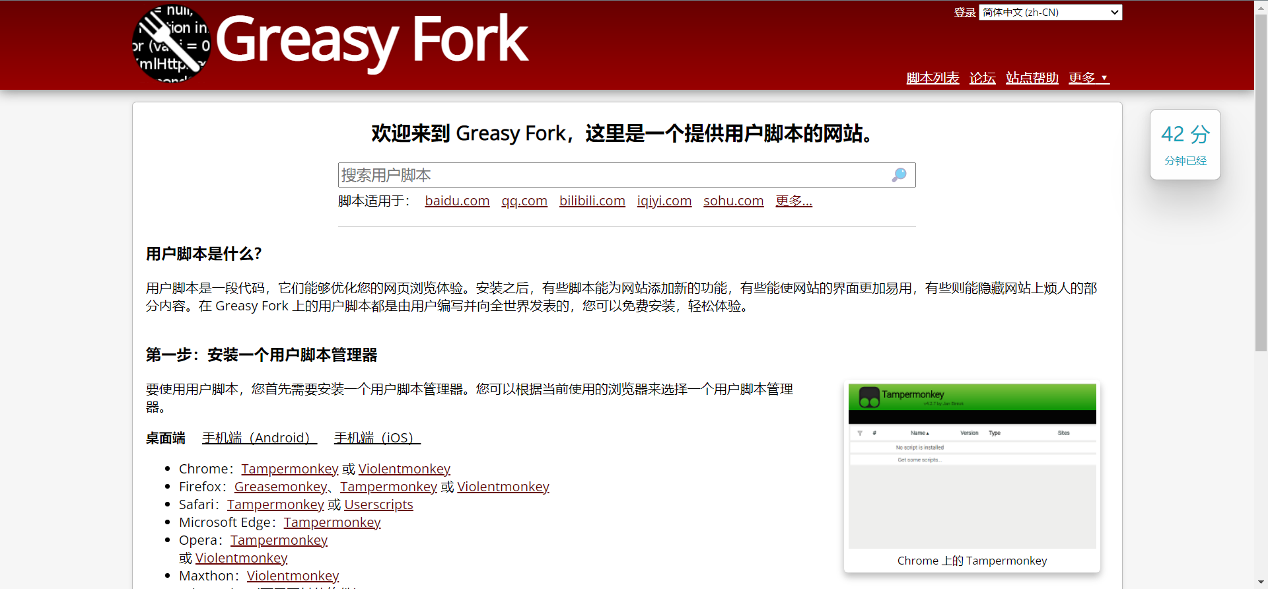Open Tampermonkey link for Chrome
Image resolution: width=1268 pixels, height=589 pixels.
(289, 469)
